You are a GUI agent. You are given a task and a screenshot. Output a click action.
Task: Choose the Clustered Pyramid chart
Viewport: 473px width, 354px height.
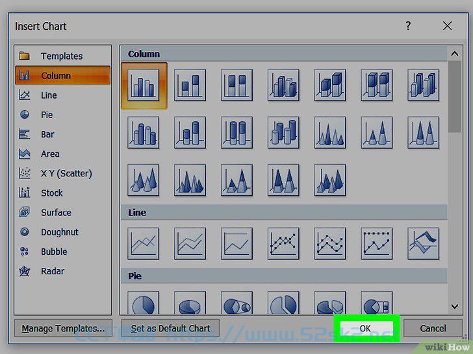coord(190,180)
